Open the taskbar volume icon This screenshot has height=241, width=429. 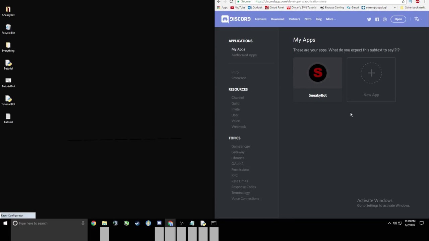[x=394, y=223]
